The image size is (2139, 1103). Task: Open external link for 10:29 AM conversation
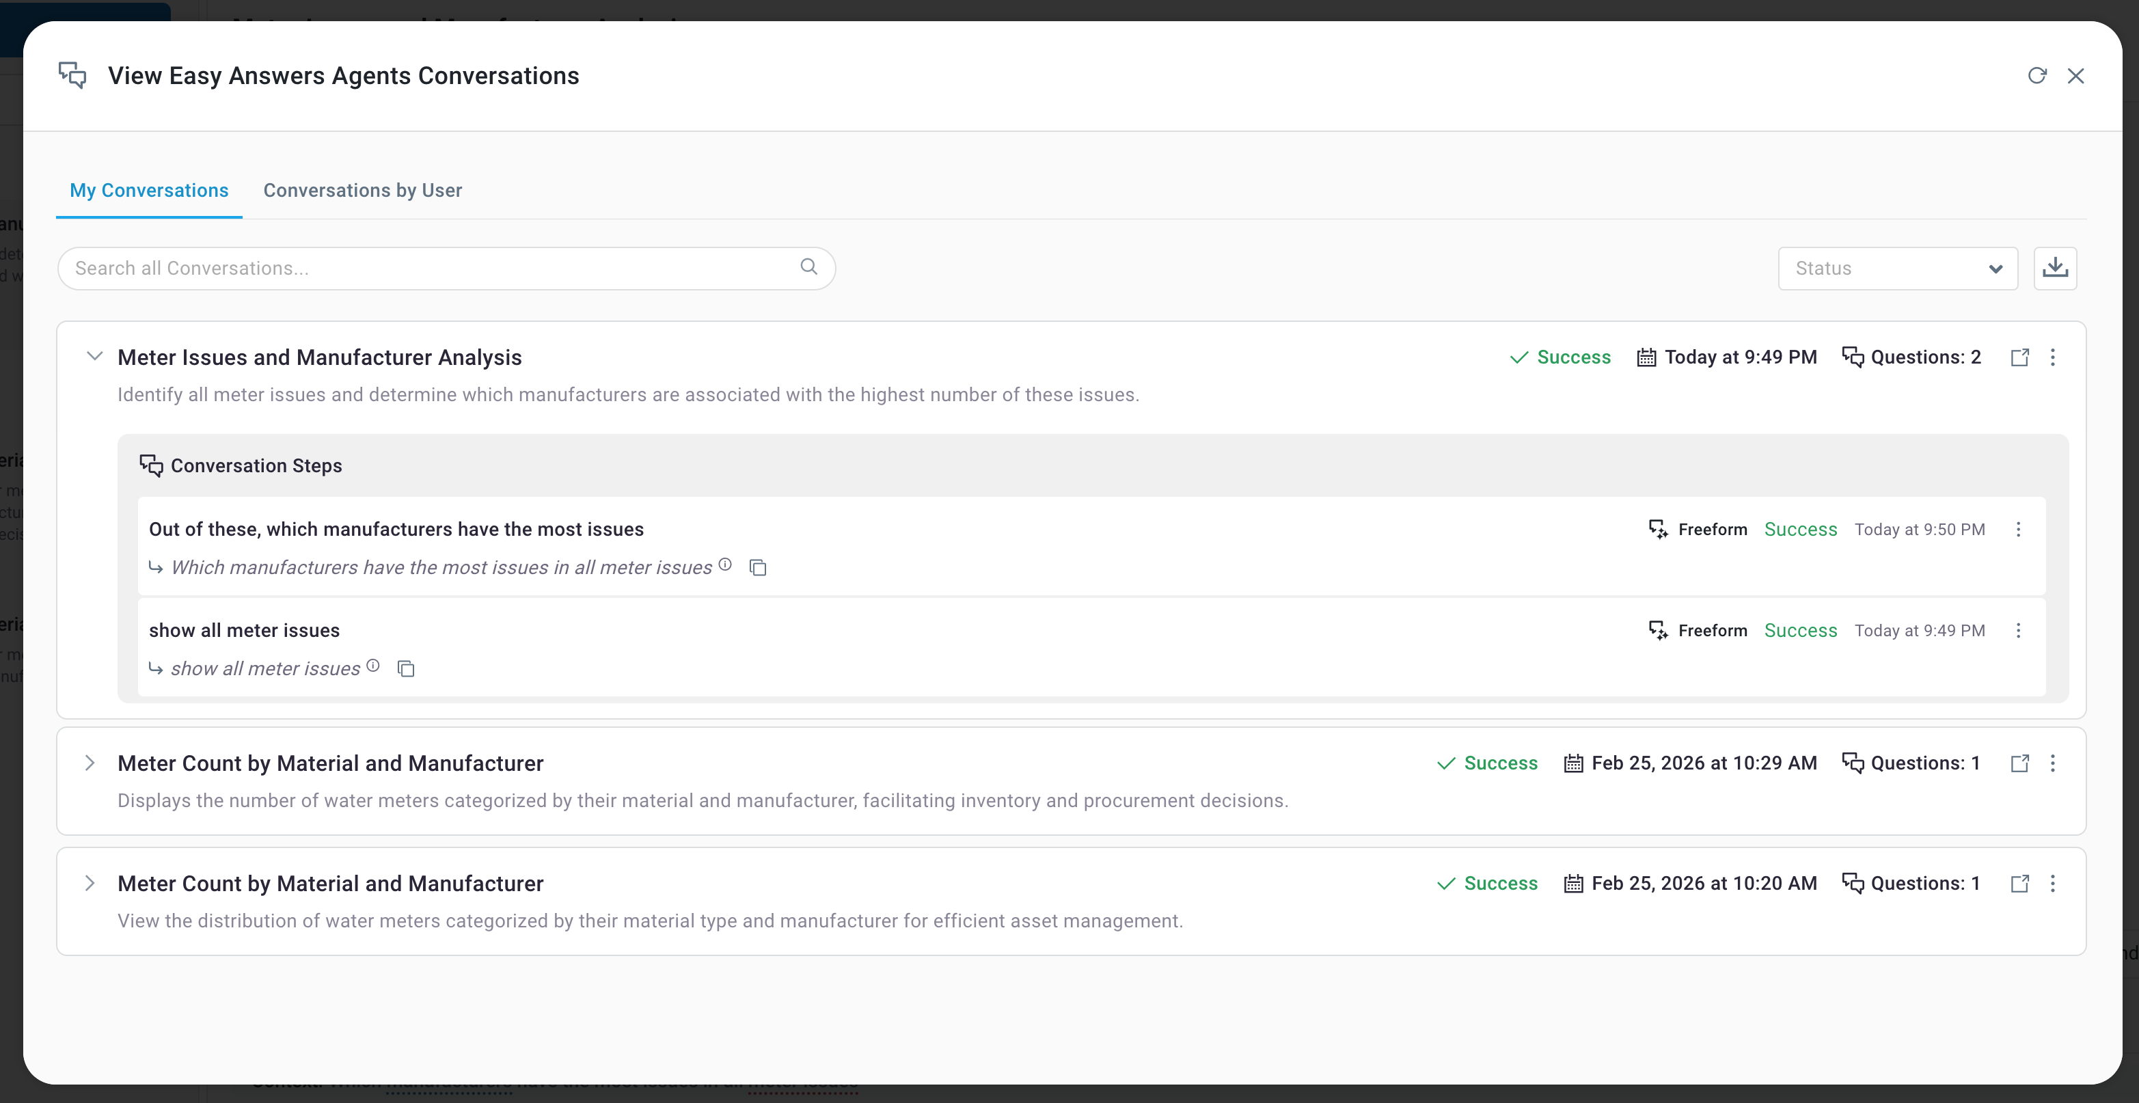pyautogui.click(x=2019, y=763)
